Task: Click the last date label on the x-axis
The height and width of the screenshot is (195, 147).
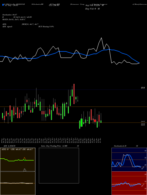Action: click(101, 140)
